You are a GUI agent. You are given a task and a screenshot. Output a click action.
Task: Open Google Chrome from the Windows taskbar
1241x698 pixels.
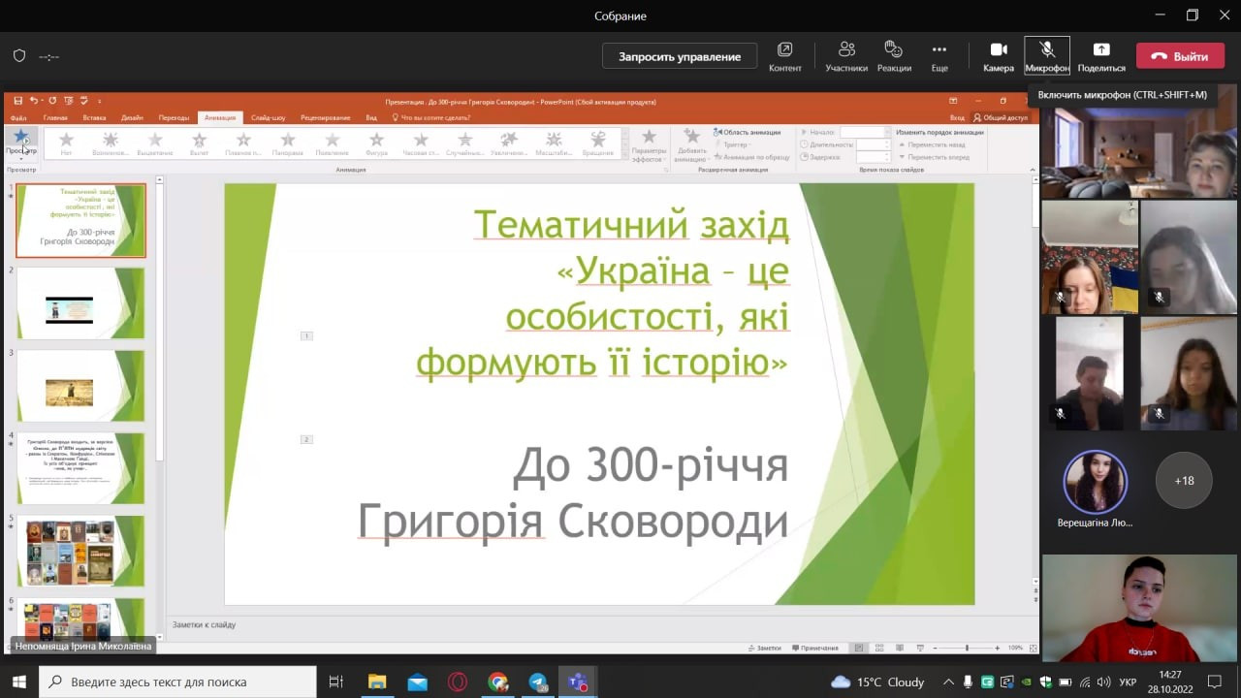pos(497,682)
